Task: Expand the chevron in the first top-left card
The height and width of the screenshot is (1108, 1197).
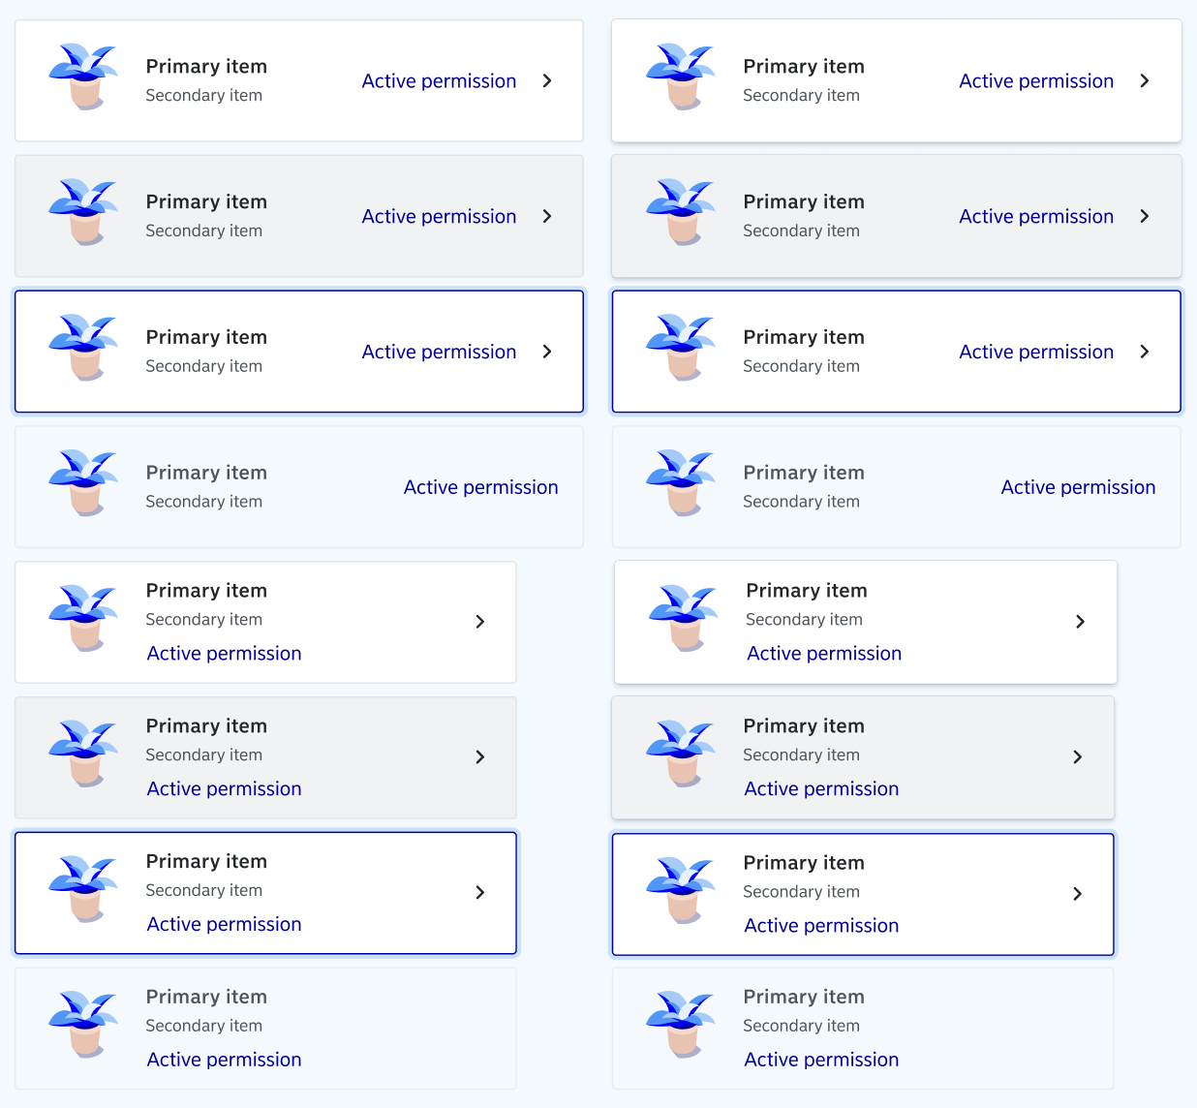Action: [547, 80]
